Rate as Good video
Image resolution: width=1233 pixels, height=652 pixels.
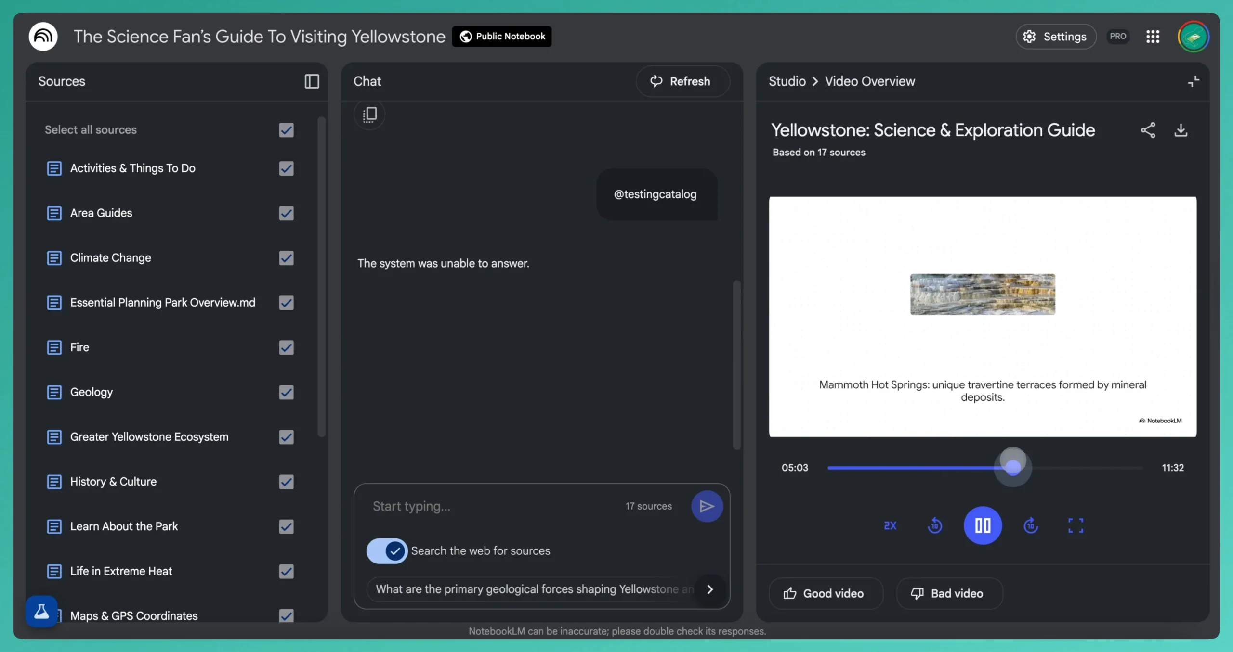pyautogui.click(x=825, y=593)
